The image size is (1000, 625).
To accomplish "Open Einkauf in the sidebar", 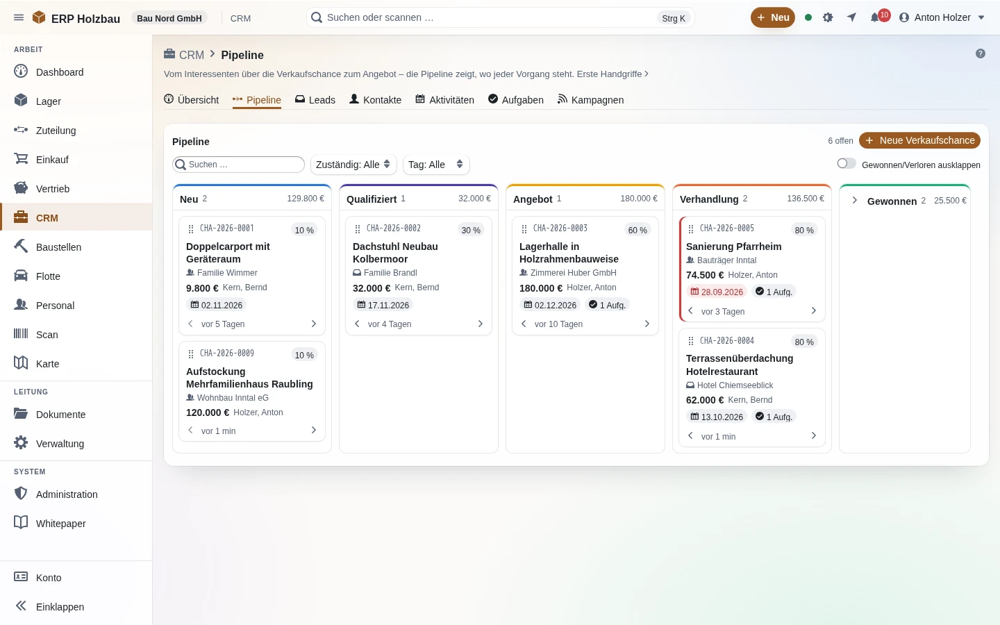I will coord(76,159).
